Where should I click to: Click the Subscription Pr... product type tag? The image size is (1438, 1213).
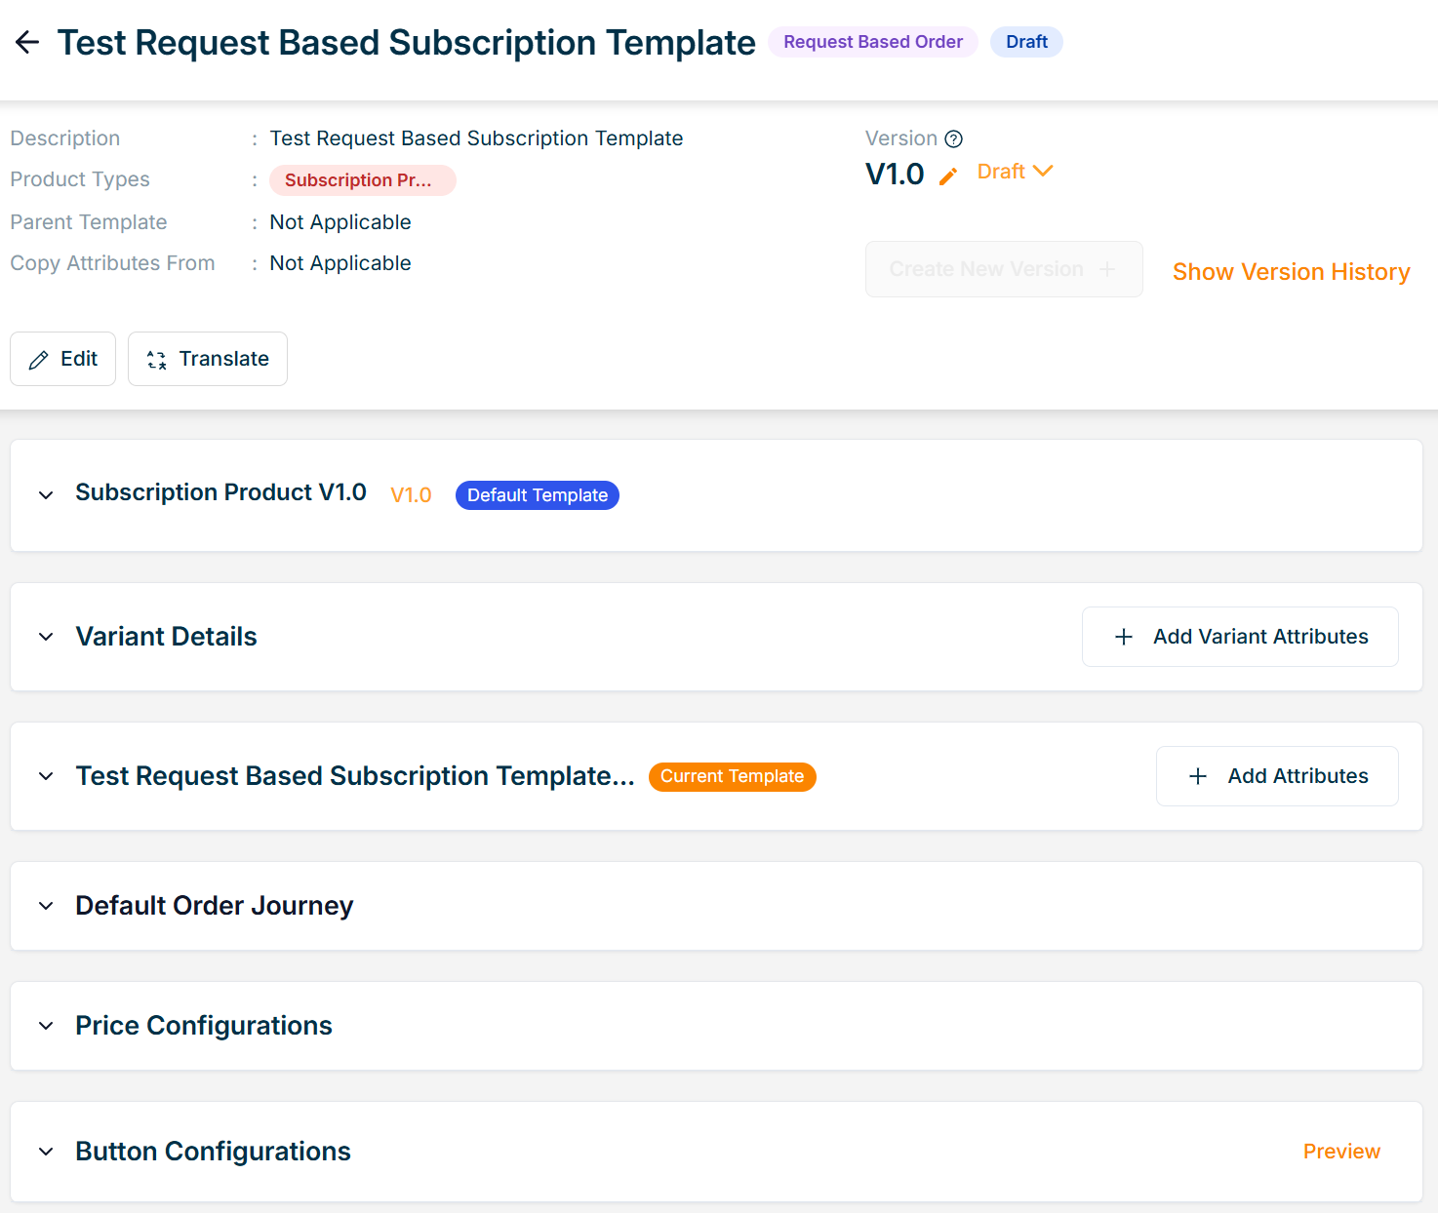(x=362, y=180)
